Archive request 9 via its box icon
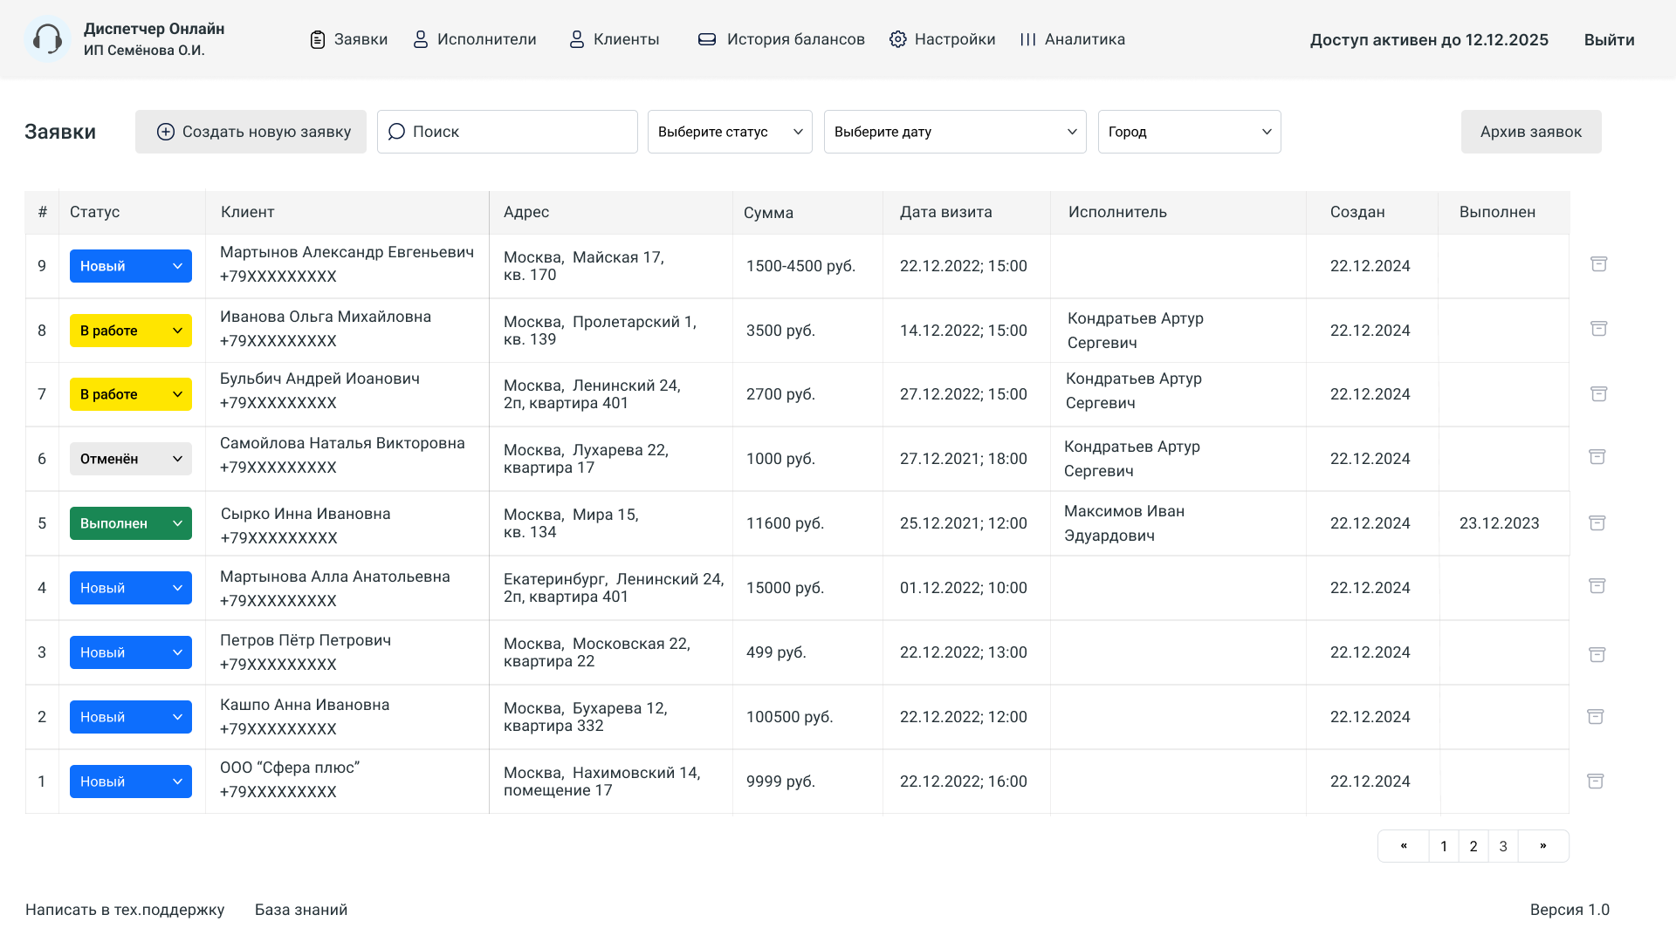Screen dimensions: 1676x942 tap(1598, 264)
